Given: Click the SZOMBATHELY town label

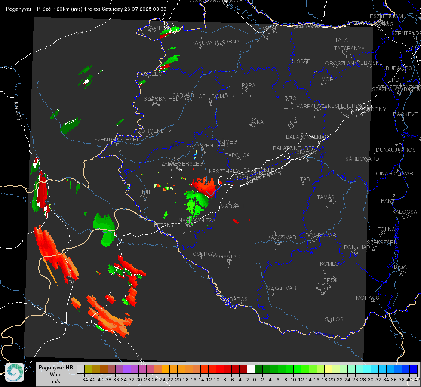Looking at the screenshot, I should pos(163,99).
